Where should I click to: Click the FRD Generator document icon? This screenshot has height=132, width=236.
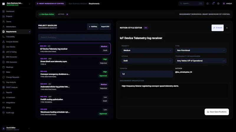coord(4,62)
